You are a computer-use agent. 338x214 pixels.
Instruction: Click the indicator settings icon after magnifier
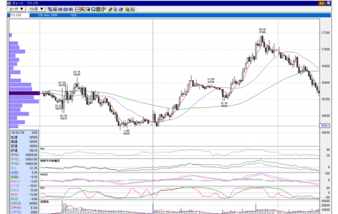point(99,9)
